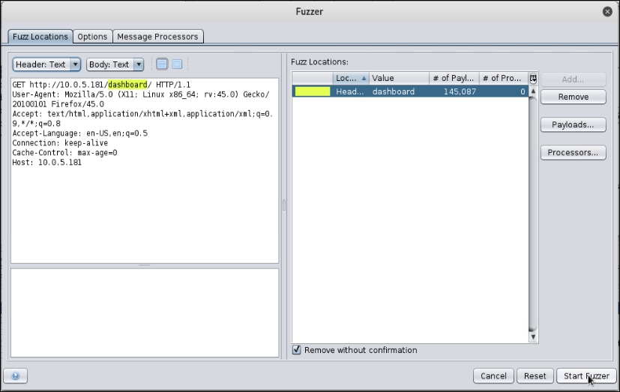Screen dimensions: 620x392
Task: Toggle Remove without confirmation checkbox
Action: (x=297, y=350)
